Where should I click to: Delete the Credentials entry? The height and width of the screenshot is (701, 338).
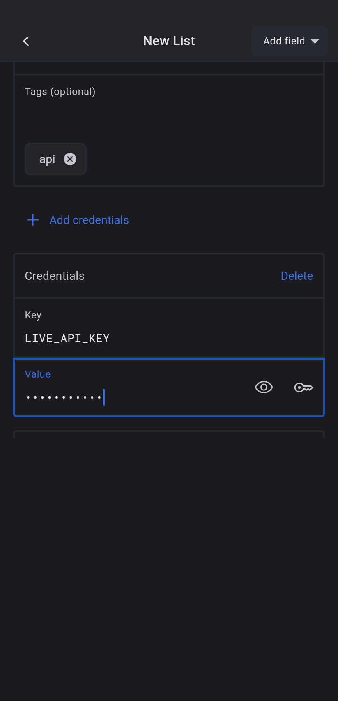click(x=297, y=276)
